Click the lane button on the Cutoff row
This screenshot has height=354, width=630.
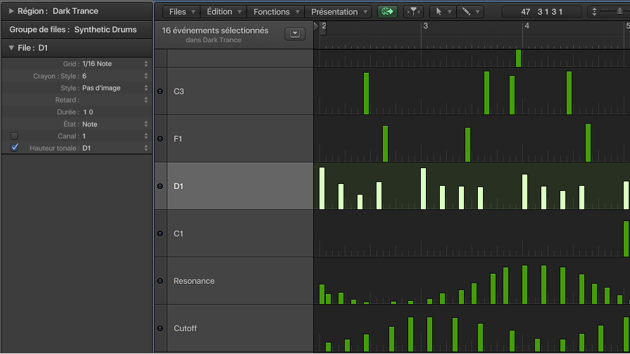[160, 329]
